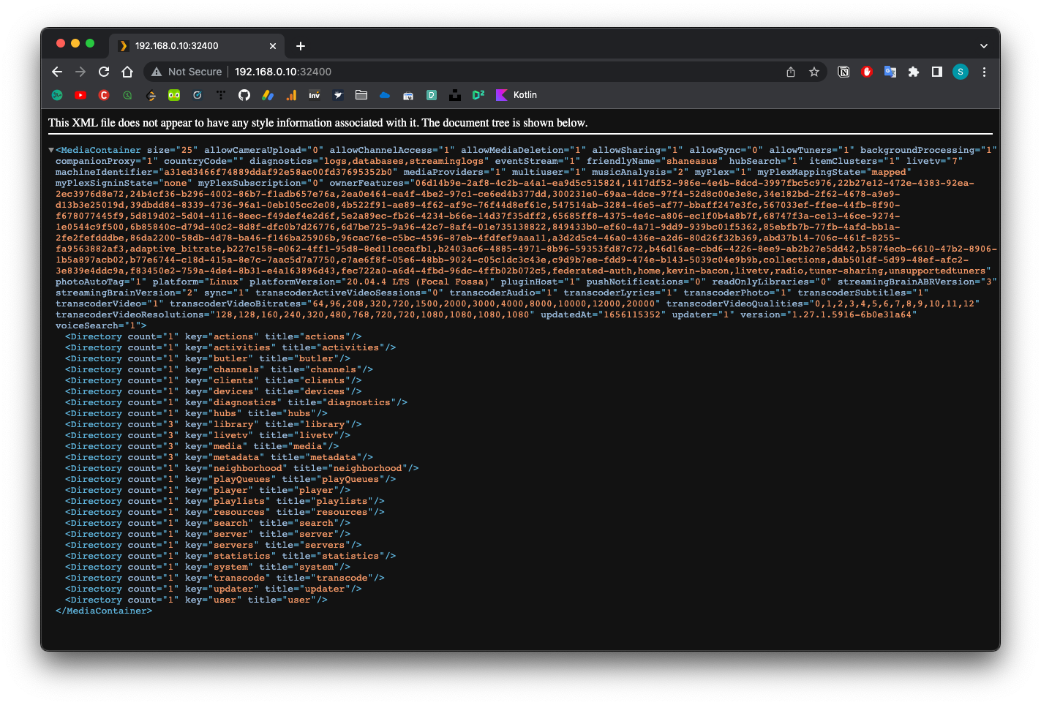
Task: Click the Directory row with key "transcode"
Action: click(x=225, y=578)
